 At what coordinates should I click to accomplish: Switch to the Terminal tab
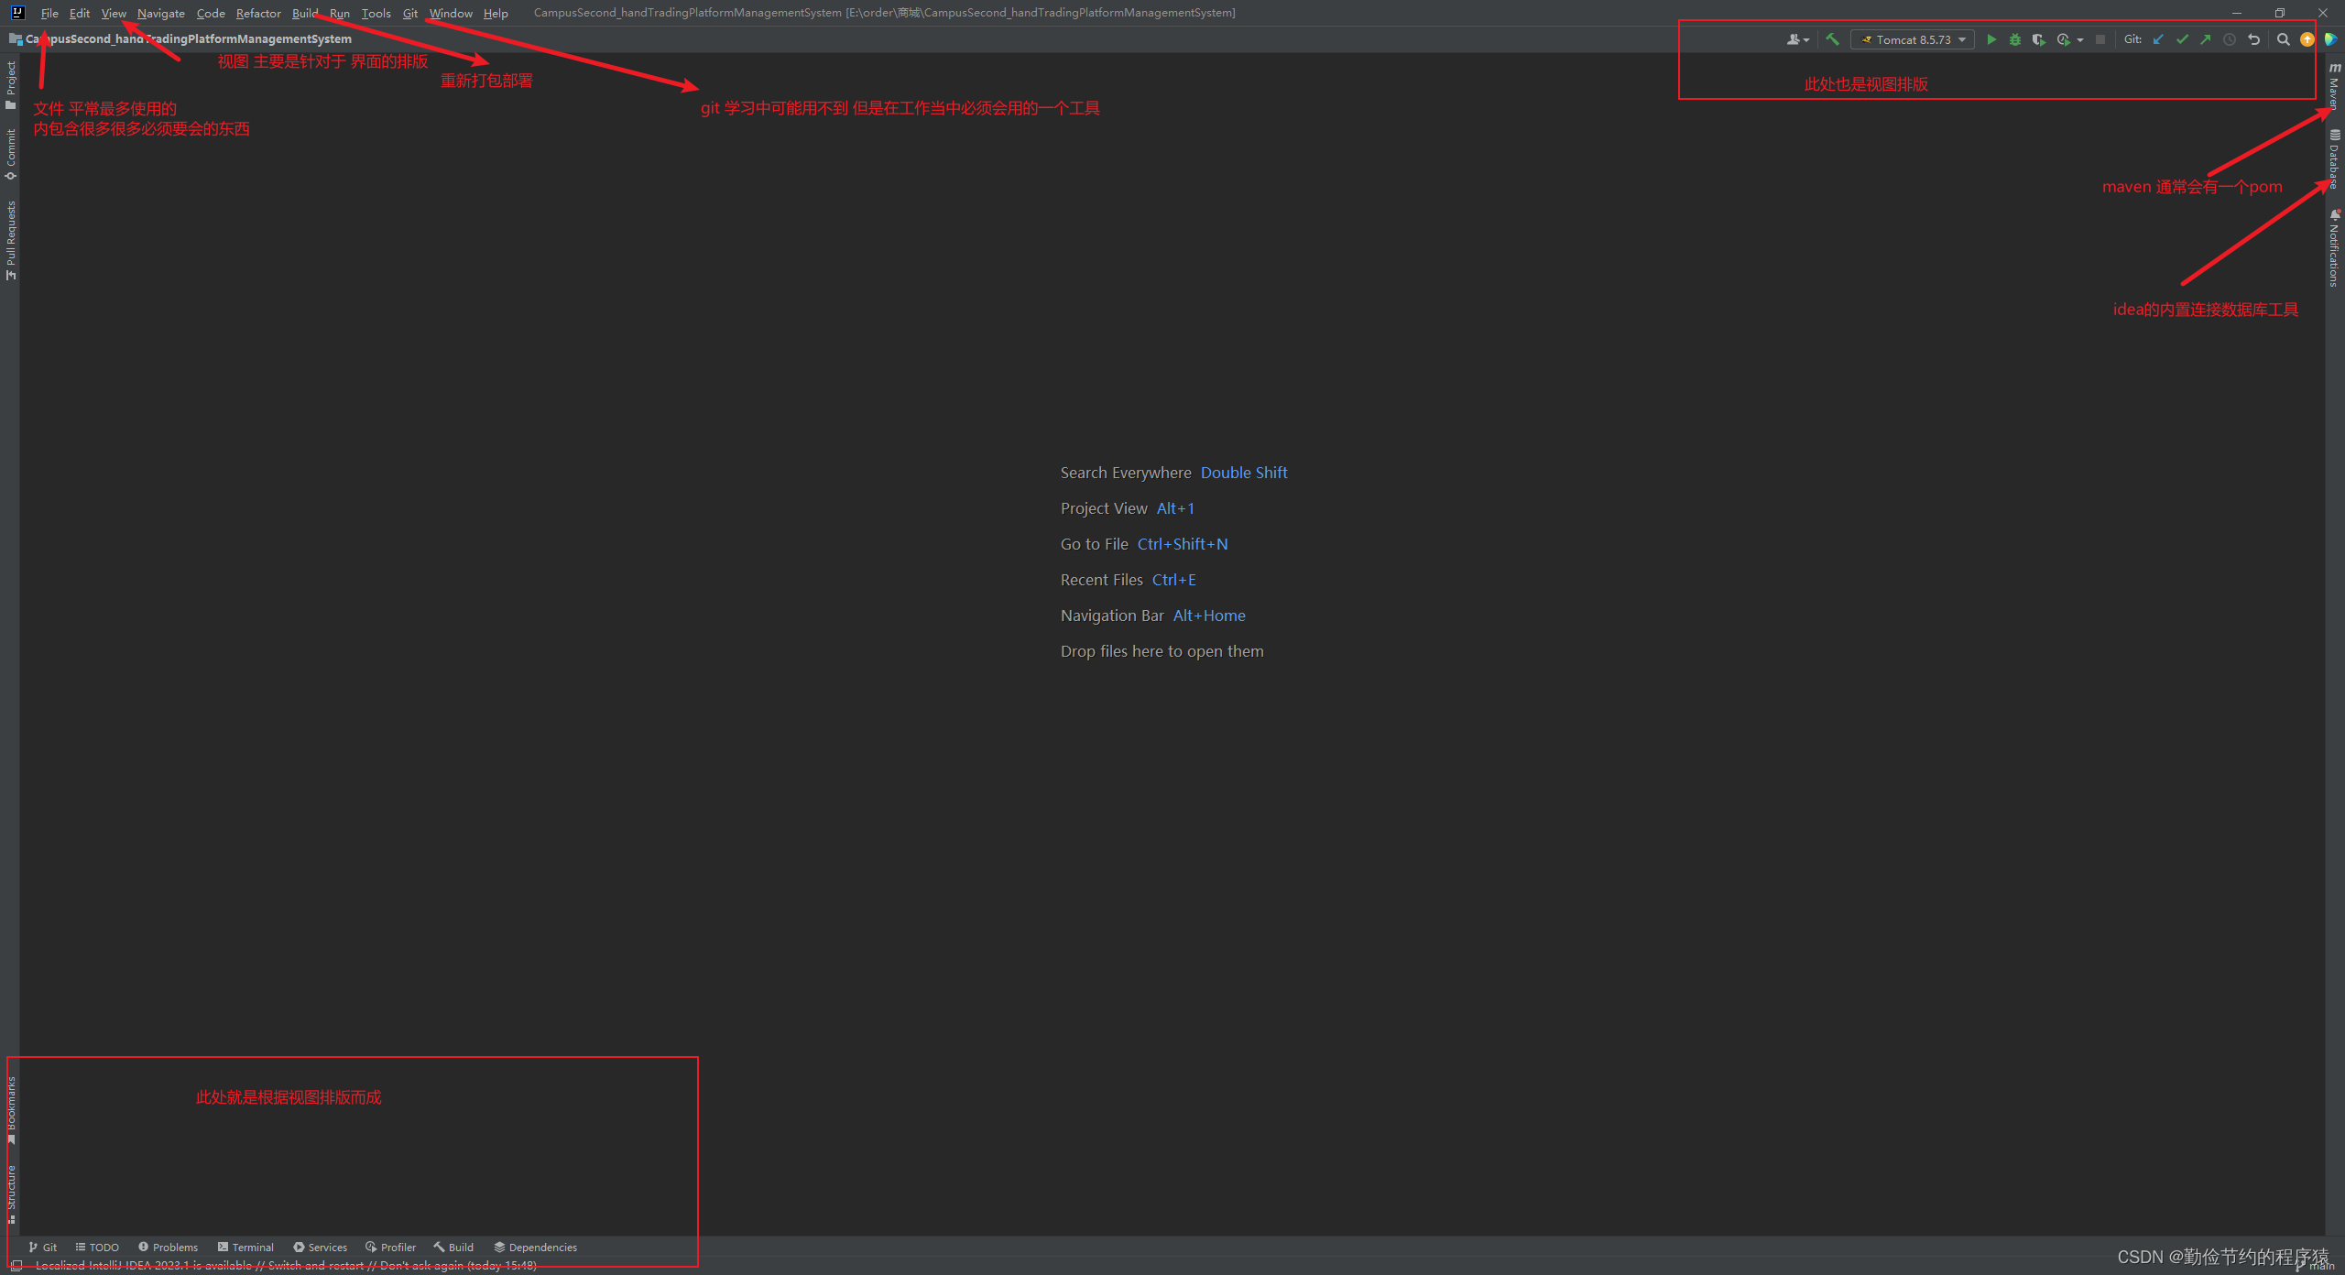[x=245, y=1248]
